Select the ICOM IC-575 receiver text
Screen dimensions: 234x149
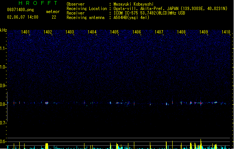pos(149,13)
